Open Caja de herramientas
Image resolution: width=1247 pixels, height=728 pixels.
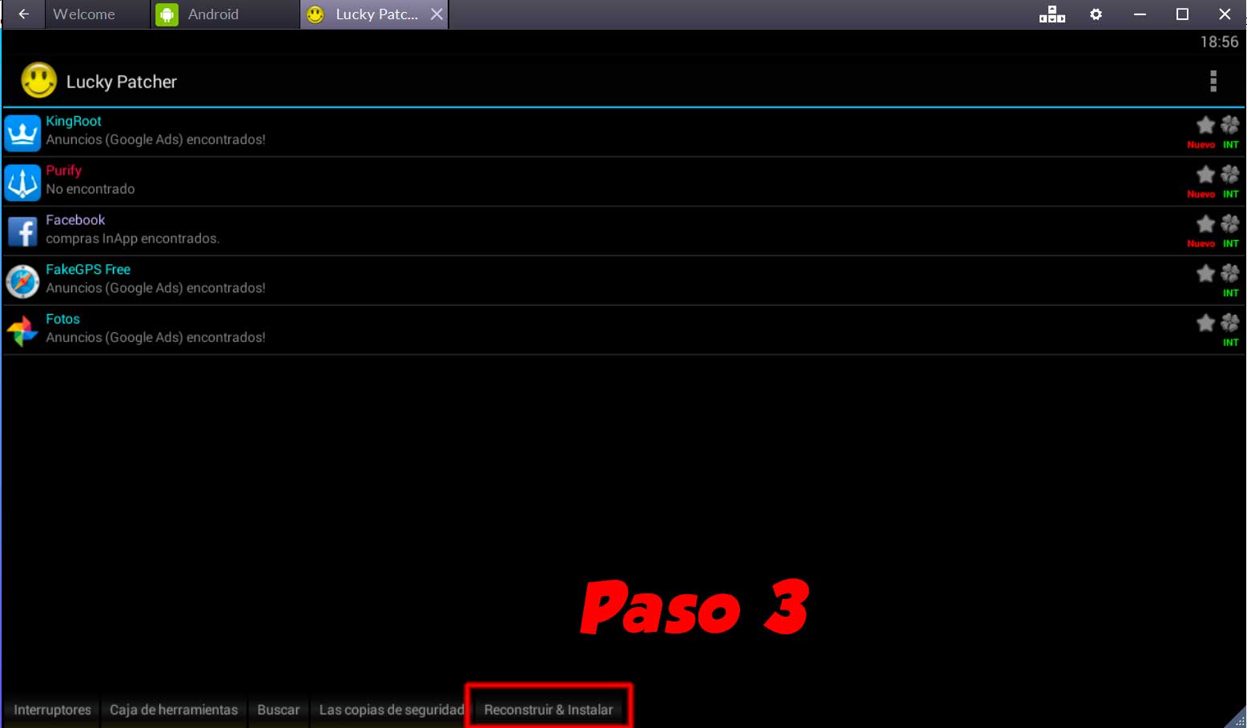tap(174, 710)
